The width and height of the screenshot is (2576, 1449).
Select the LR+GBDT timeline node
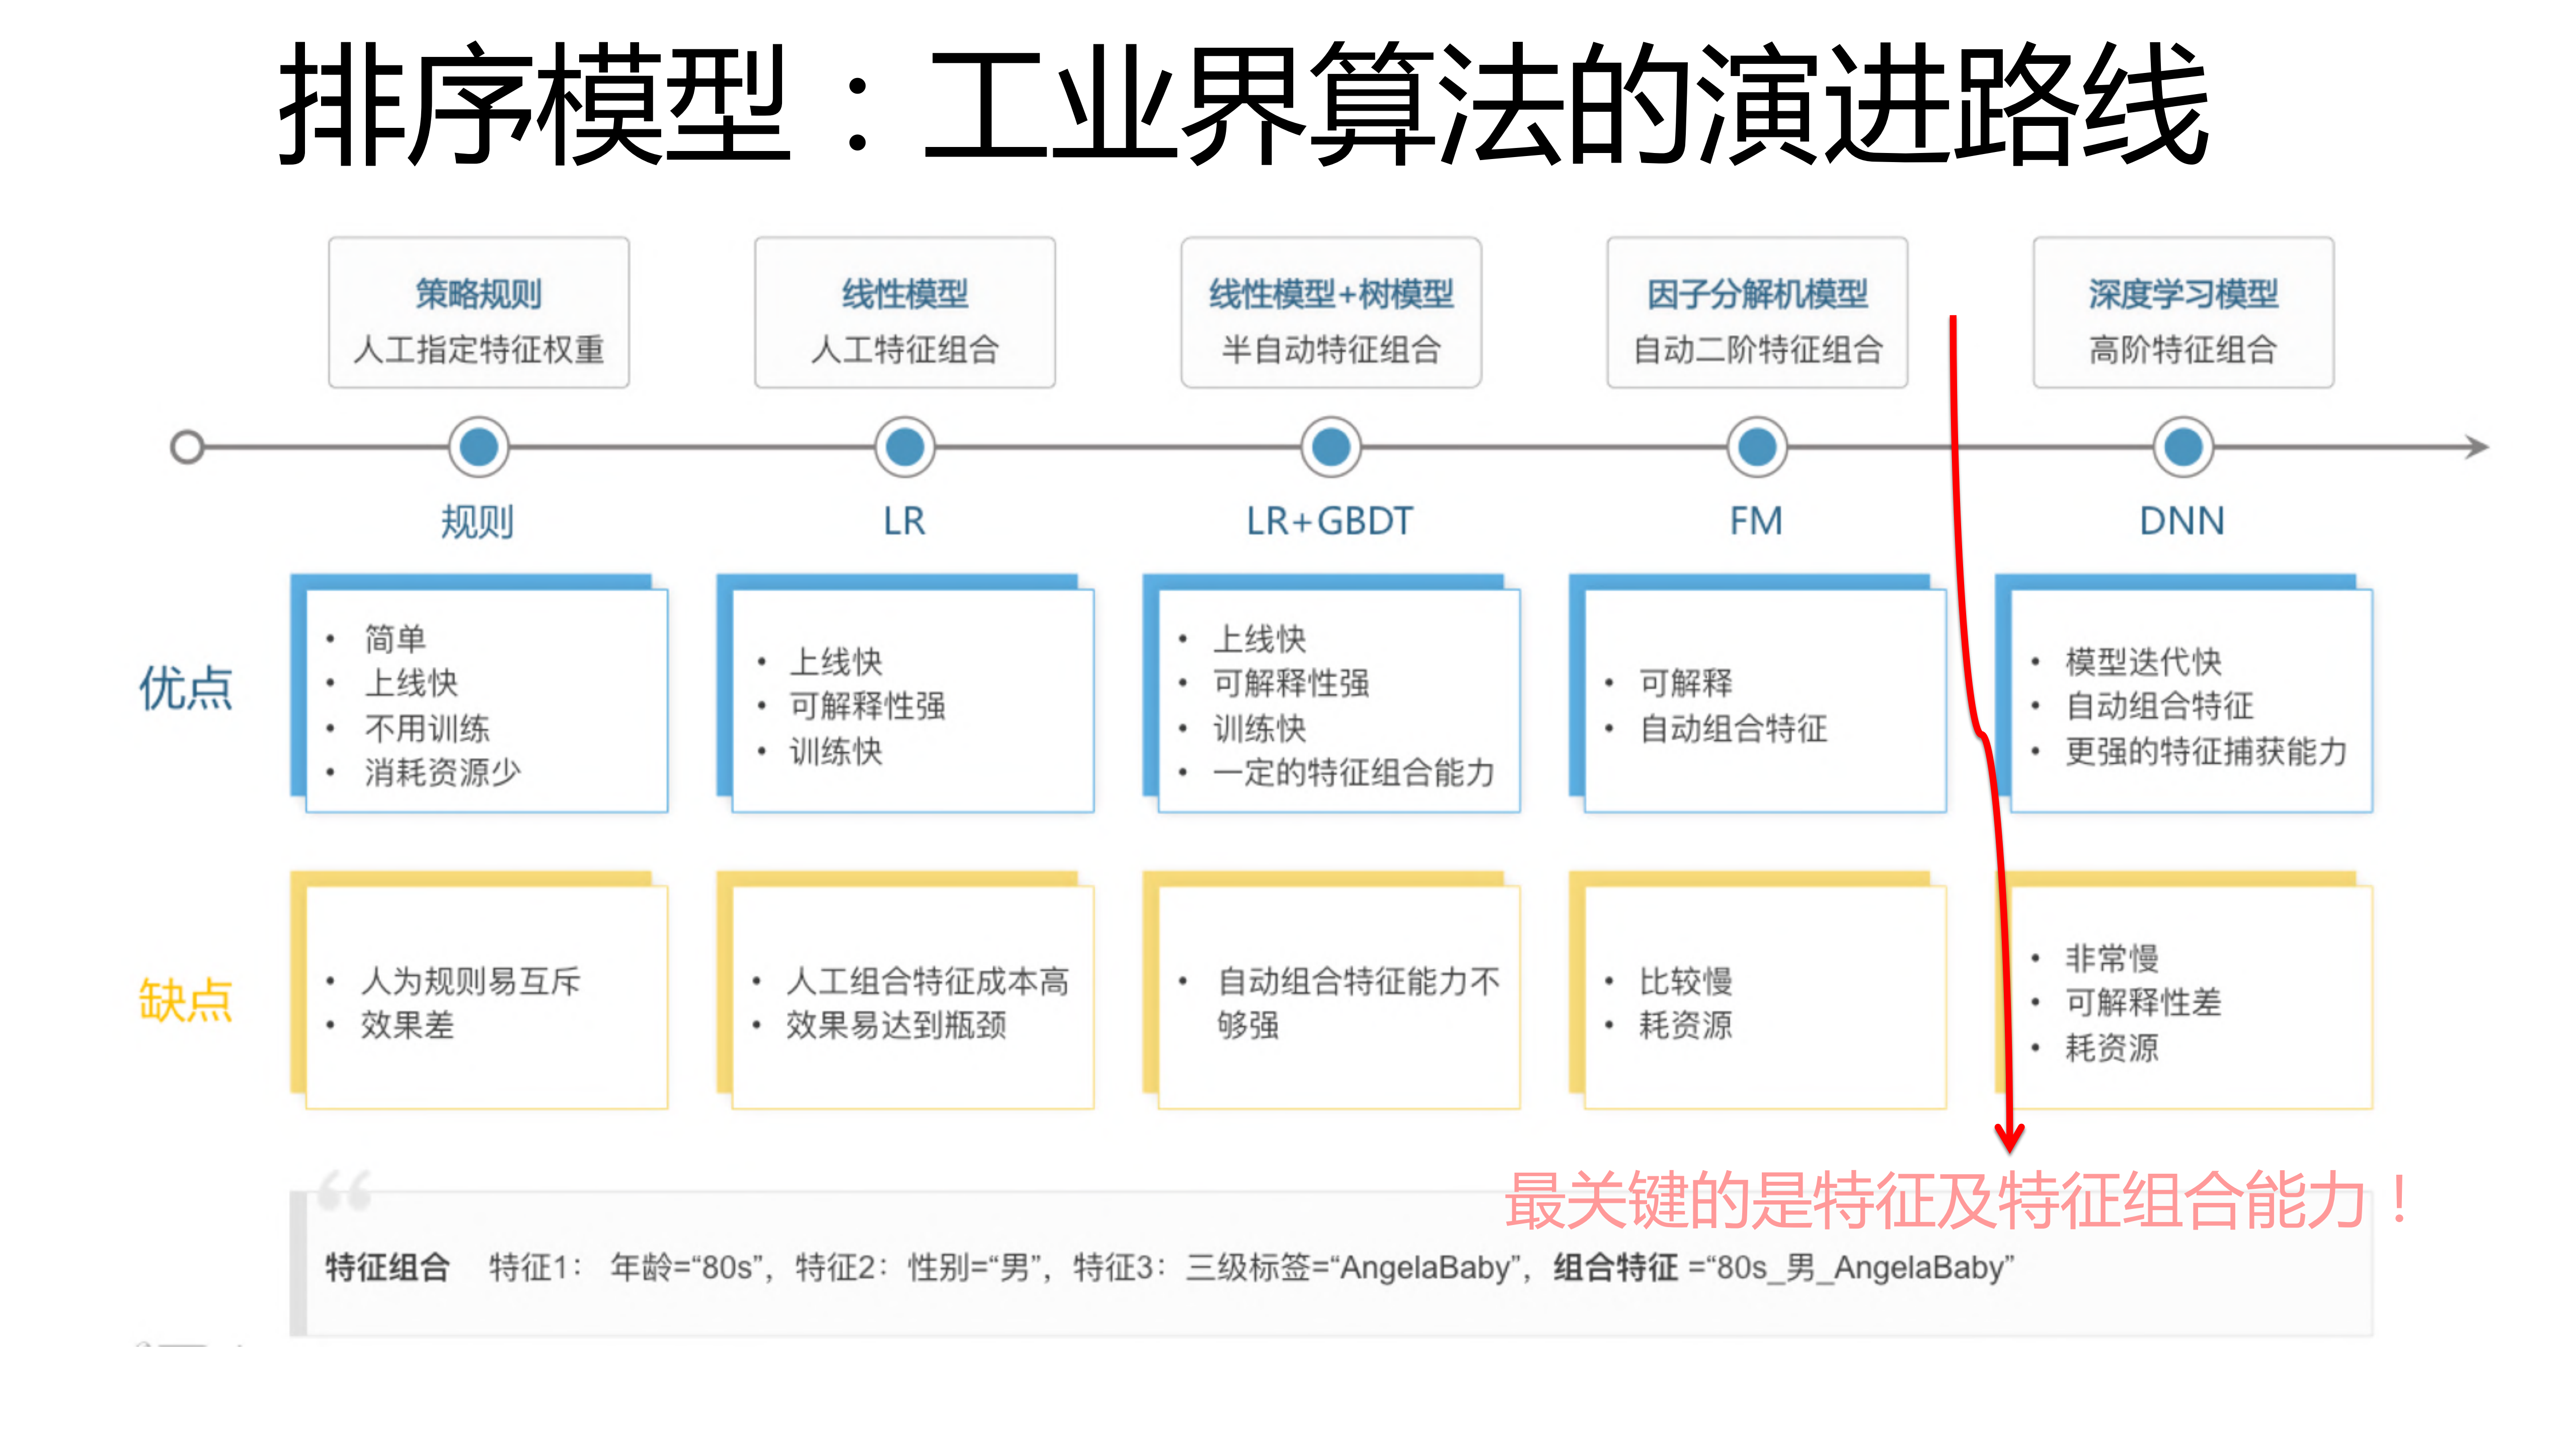coord(1331,447)
